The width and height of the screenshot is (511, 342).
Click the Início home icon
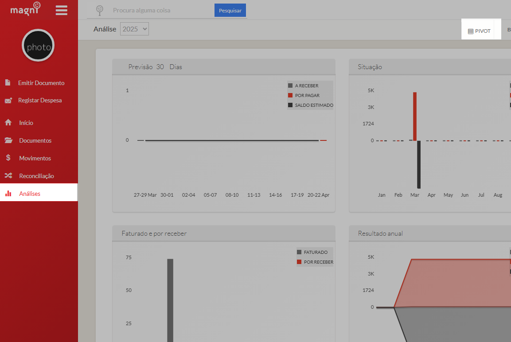click(x=8, y=123)
